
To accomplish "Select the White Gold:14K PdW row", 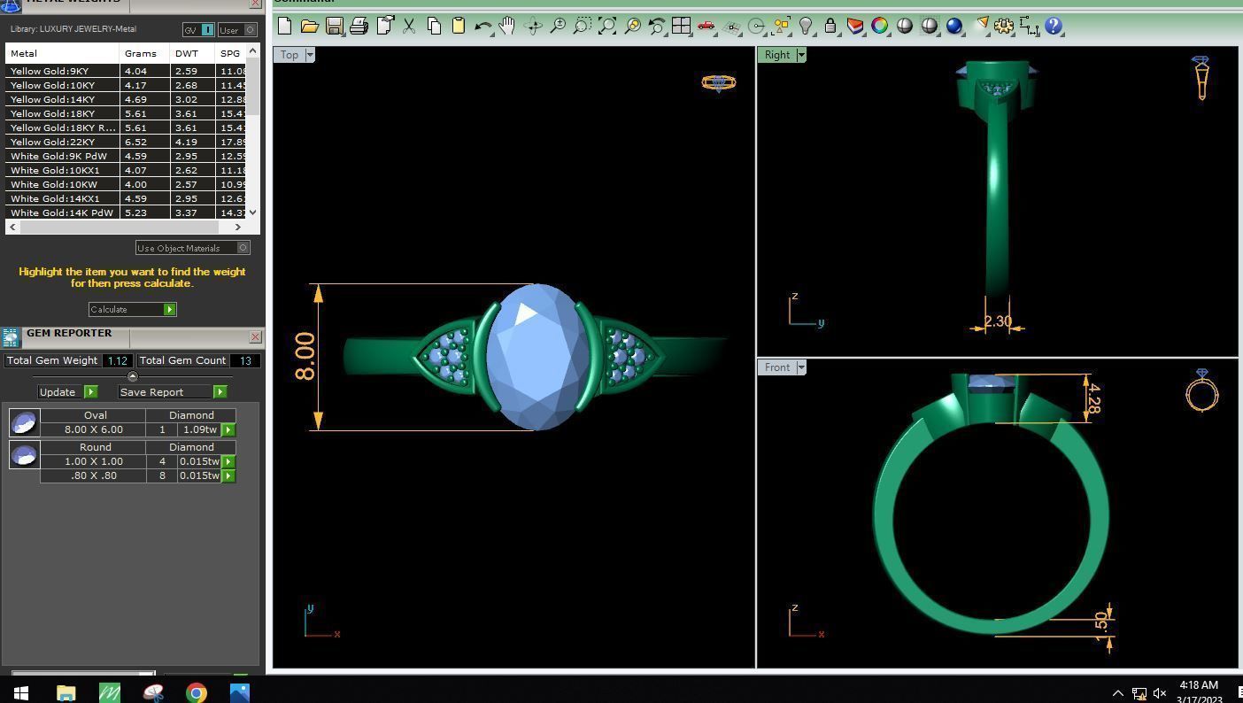I will point(126,212).
